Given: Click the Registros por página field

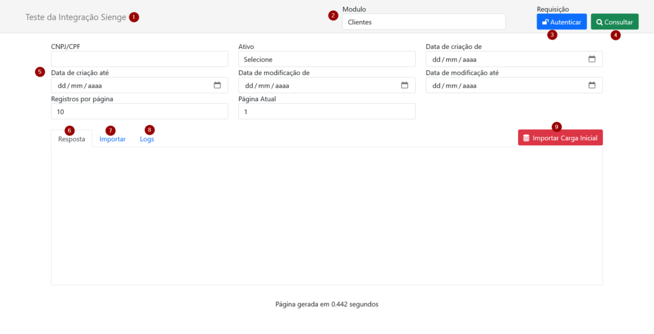Looking at the screenshot, I should click(x=139, y=112).
